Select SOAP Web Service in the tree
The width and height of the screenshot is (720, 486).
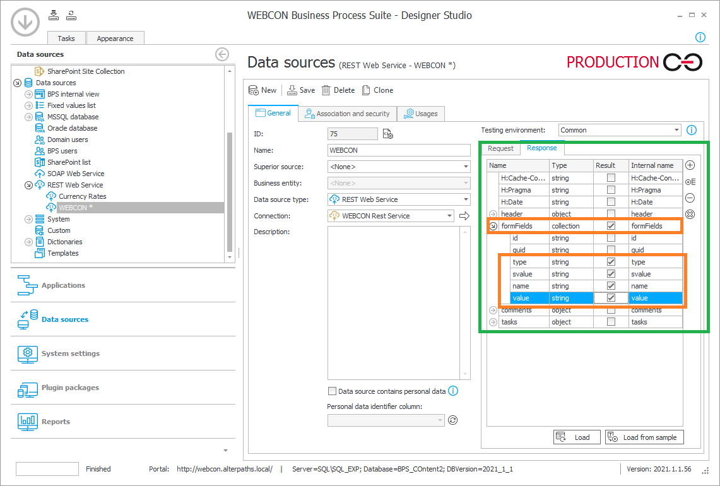pos(75,174)
